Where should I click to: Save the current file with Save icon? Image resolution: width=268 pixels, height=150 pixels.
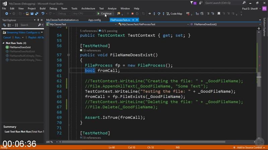[x=32, y=14]
